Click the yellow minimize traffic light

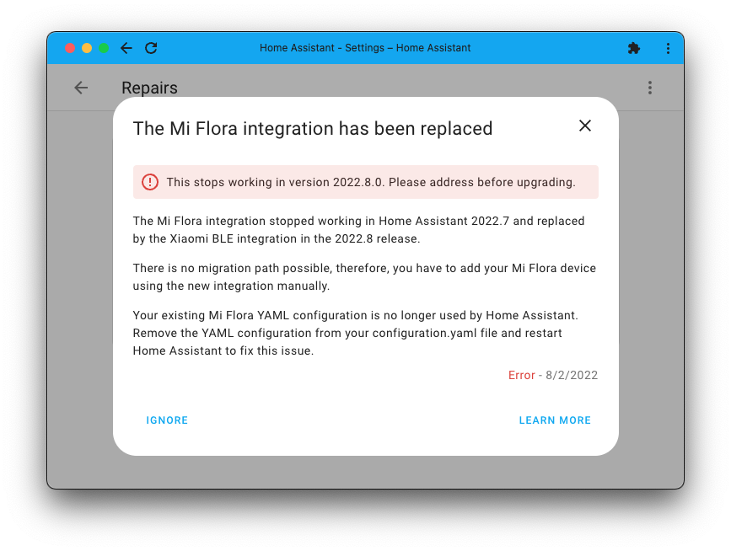pos(87,48)
